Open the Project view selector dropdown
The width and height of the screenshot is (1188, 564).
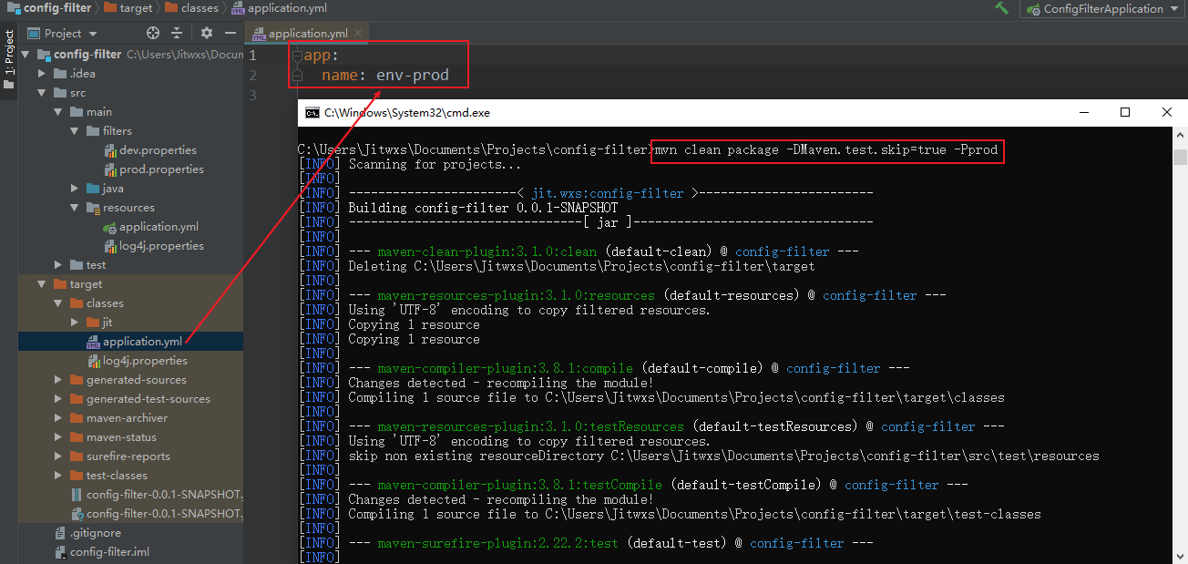(63, 34)
